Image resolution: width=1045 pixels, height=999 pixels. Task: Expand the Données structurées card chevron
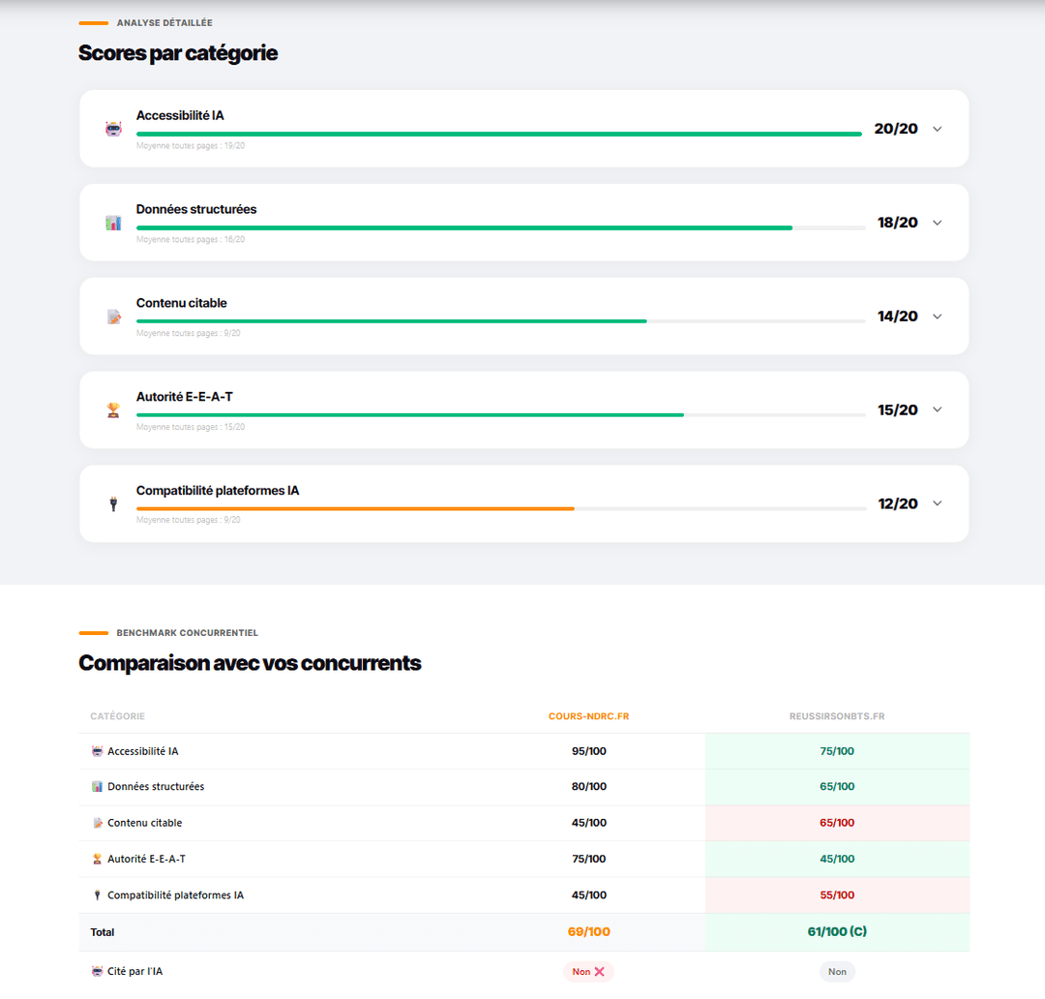pyautogui.click(x=937, y=222)
